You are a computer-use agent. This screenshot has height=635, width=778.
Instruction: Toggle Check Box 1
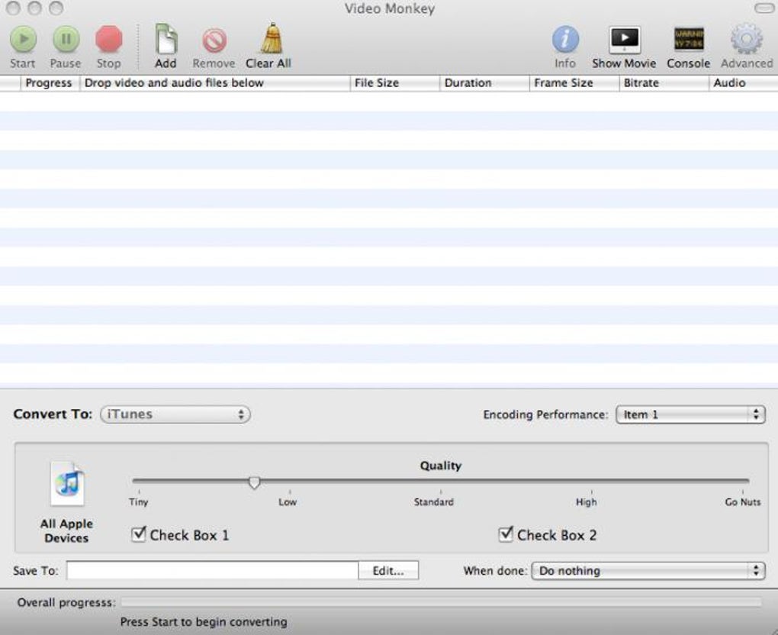[138, 534]
